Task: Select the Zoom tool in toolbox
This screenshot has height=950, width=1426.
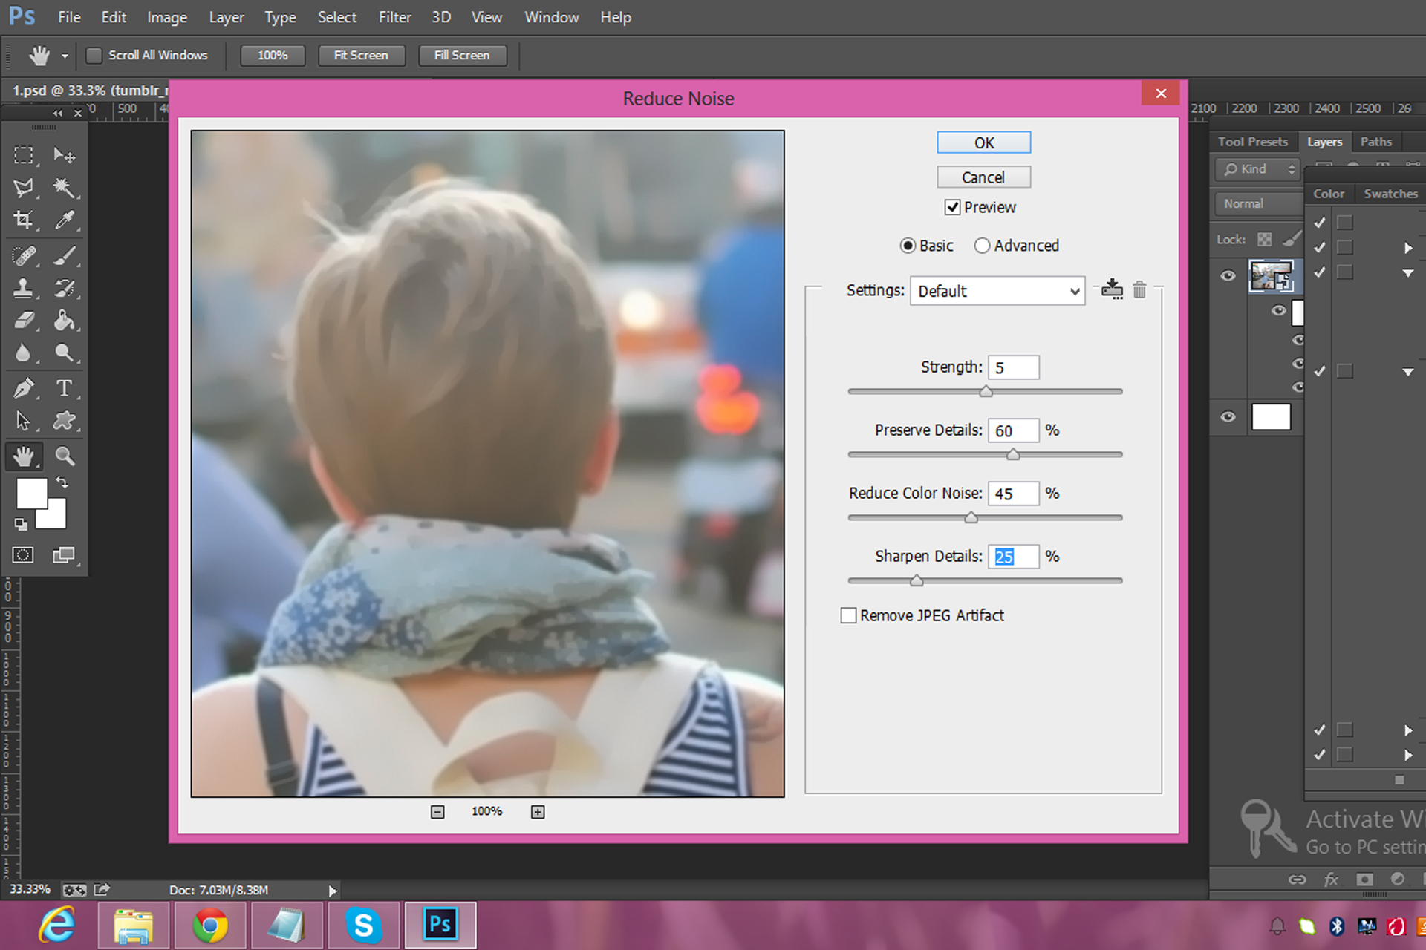Action: pyautogui.click(x=65, y=456)
